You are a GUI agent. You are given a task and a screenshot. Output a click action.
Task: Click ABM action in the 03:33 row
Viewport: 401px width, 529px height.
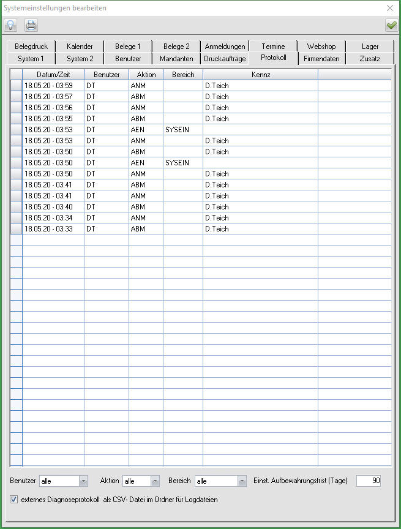[138, 229]
